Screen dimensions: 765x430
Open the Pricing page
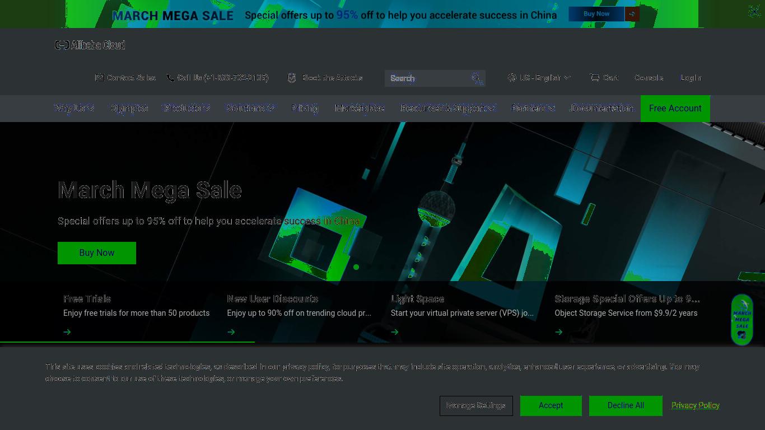305,108
